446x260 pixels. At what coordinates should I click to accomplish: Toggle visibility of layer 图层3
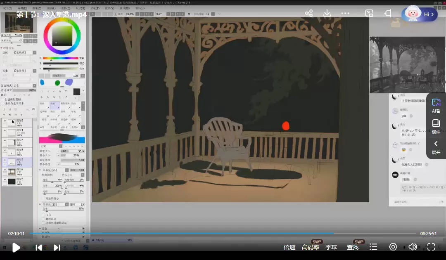(5, 180)
